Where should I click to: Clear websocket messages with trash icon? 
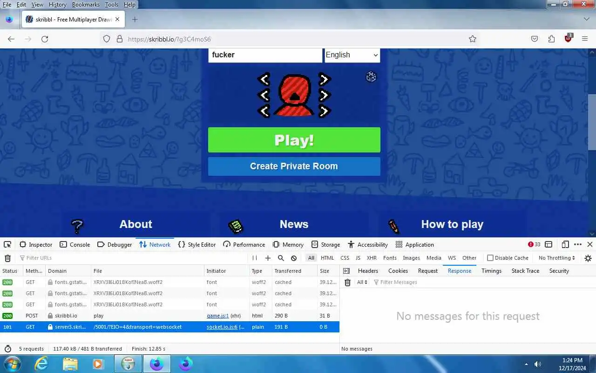click(347, 282)
